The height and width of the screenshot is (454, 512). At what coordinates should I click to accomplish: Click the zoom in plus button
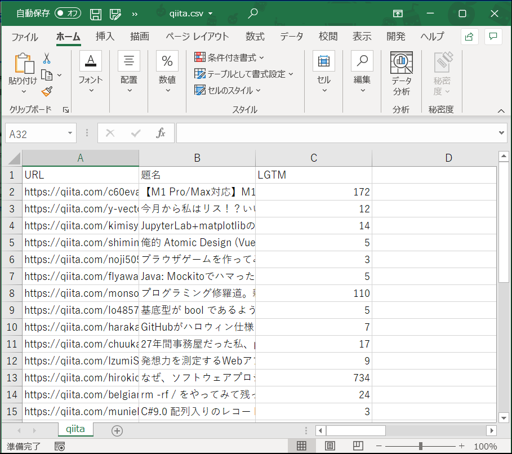[x=461, y=446]
